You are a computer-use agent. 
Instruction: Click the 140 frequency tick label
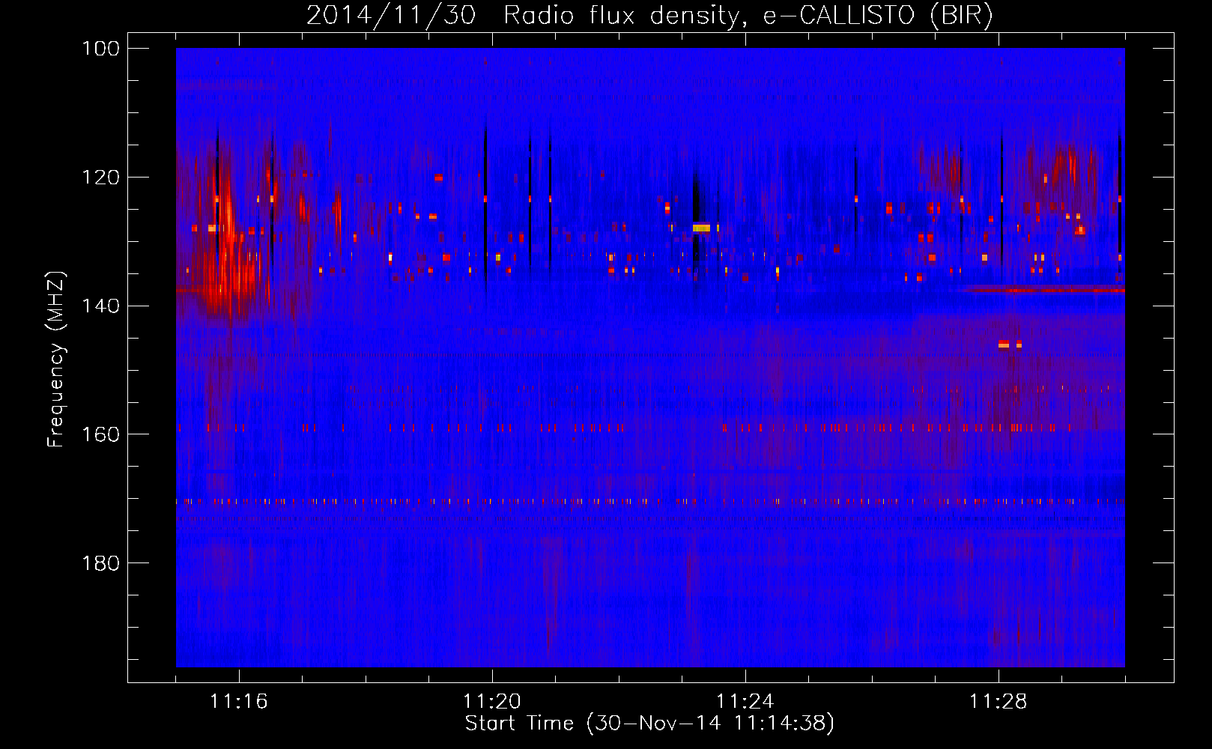(x=100, y=306)
